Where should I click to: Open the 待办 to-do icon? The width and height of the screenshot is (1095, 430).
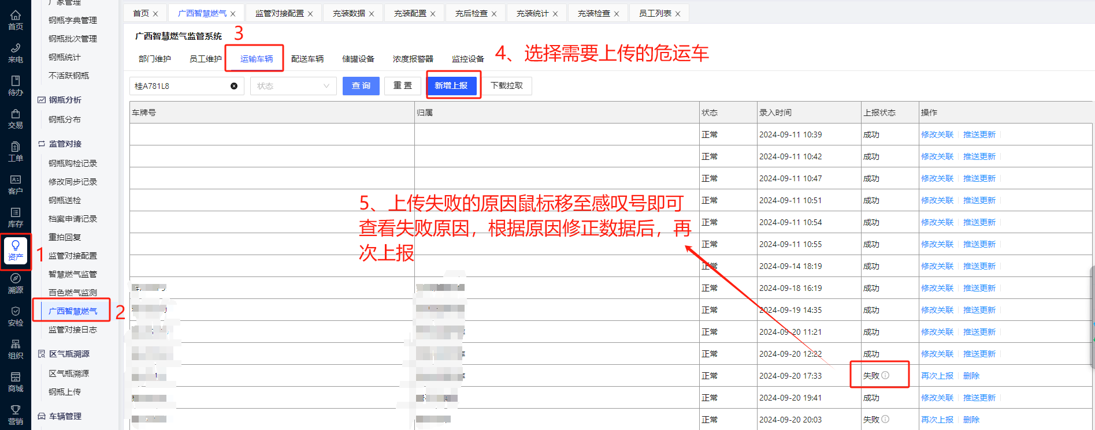[16, 85]
